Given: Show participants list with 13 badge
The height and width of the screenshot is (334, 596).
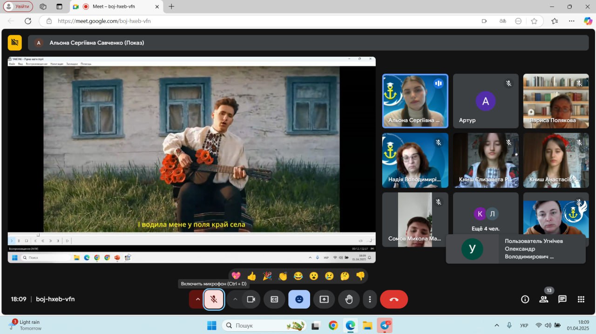Looking at the screenshot, I should (x=544, y=299).
